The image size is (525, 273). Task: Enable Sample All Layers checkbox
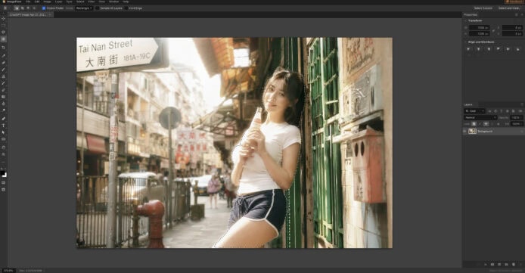(98, 8)
